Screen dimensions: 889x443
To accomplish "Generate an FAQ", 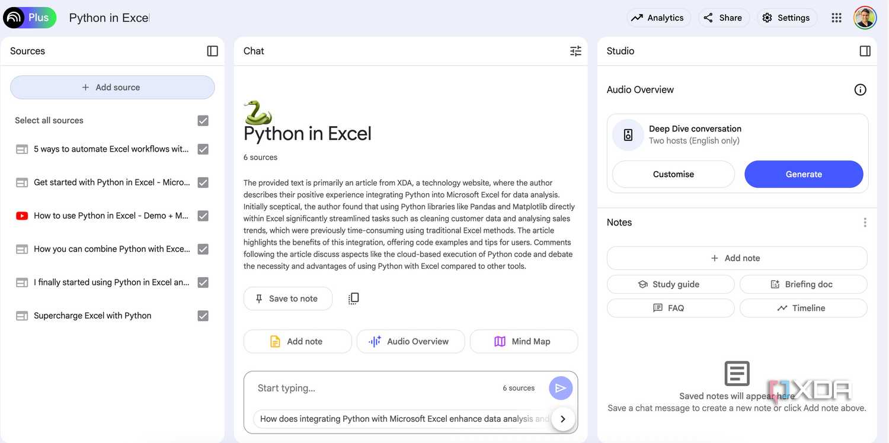I will (x=670, y=308).
